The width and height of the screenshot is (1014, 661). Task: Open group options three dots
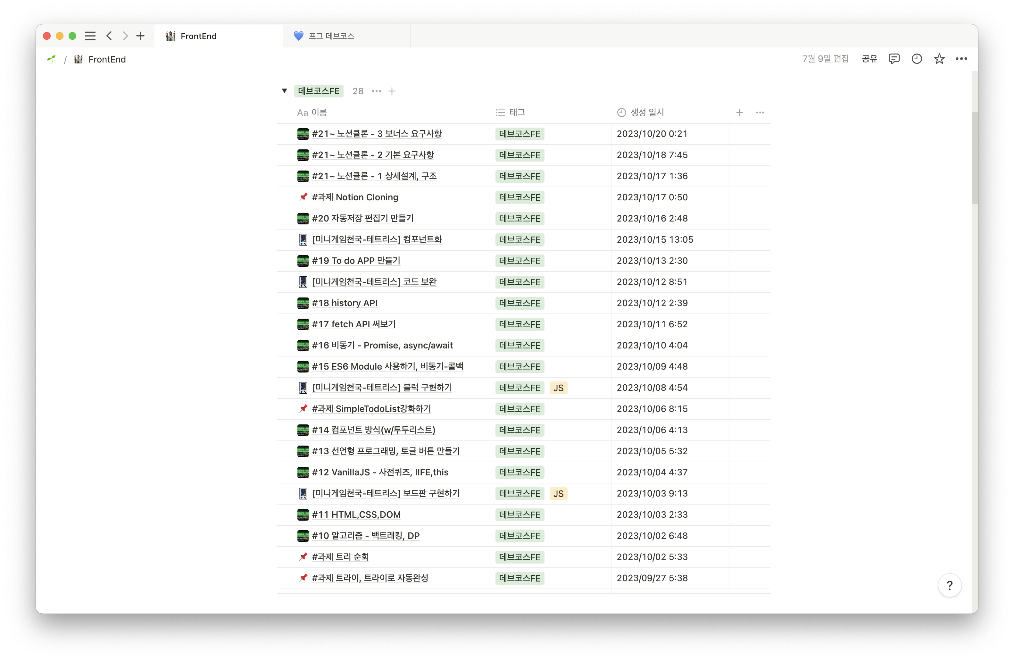376,91
